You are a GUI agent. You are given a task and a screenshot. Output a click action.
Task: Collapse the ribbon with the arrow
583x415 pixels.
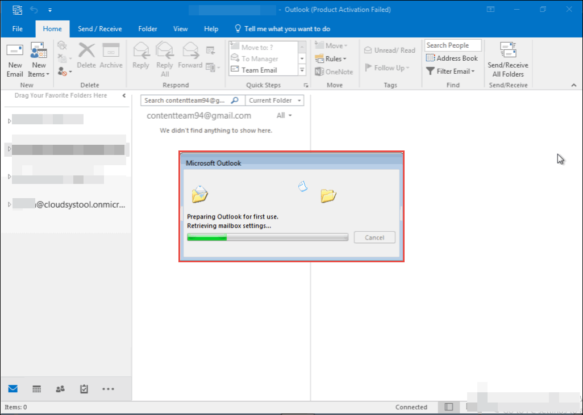coord(574,86)
